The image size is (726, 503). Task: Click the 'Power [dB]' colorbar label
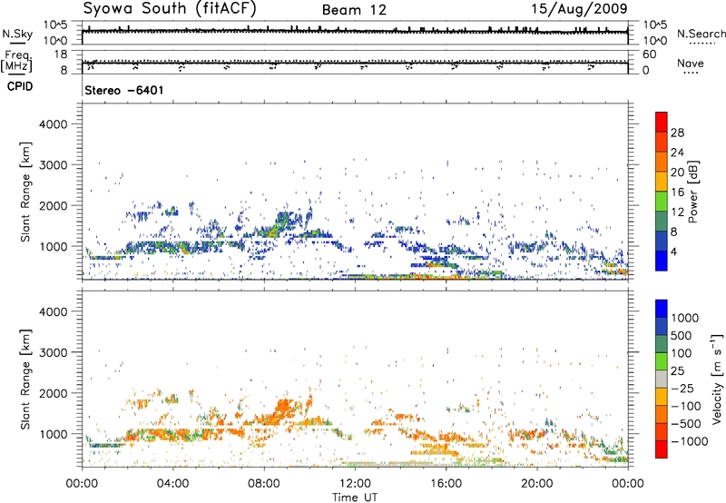(692, 192)
